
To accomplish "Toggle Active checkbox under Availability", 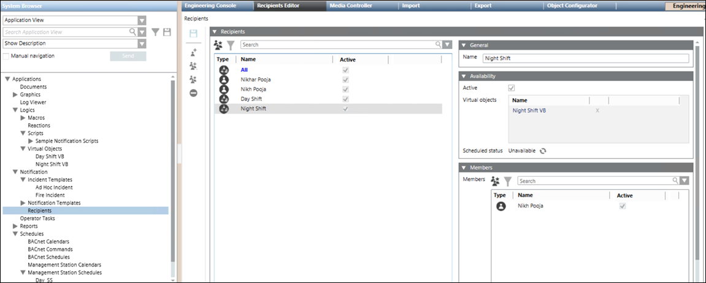I will (512, 88).
